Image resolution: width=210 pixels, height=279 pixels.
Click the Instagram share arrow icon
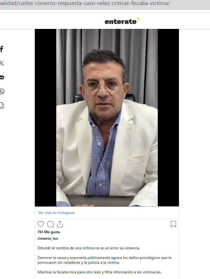[x=60, y=224]
